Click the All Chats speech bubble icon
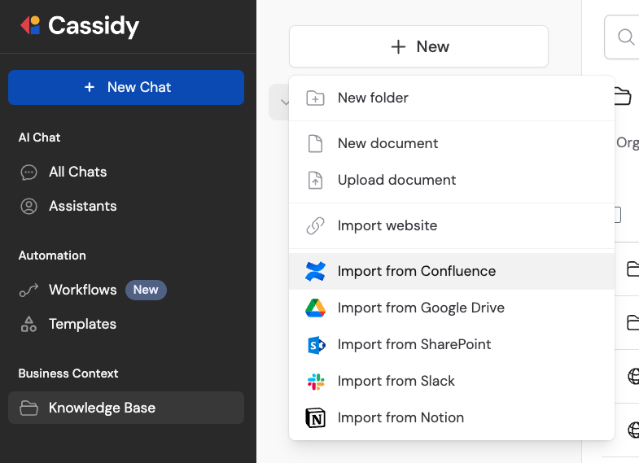 coord(29,173)
